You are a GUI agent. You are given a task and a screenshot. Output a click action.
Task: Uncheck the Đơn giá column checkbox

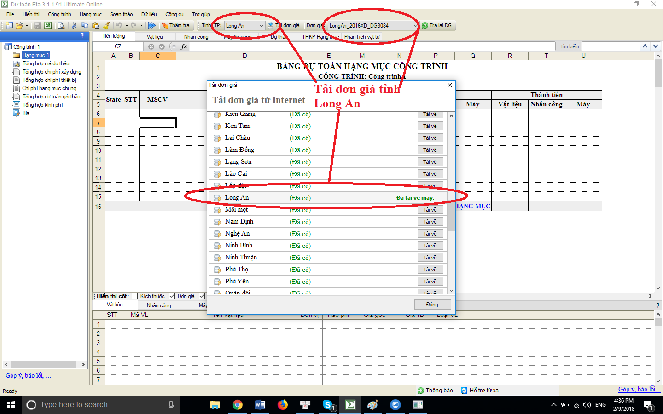click(x=172, y=296)
